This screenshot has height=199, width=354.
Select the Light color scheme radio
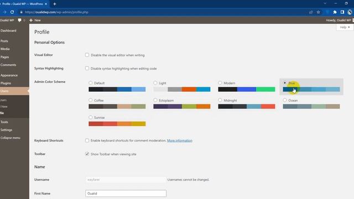155,83
